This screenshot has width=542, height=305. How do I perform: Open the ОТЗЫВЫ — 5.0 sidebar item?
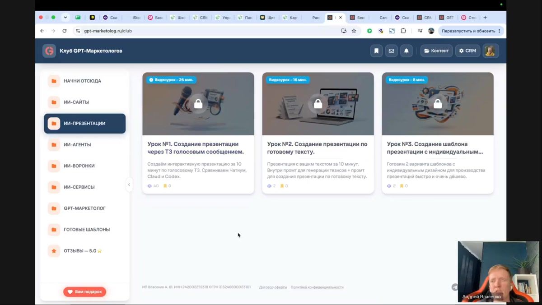tap(84, 251)
